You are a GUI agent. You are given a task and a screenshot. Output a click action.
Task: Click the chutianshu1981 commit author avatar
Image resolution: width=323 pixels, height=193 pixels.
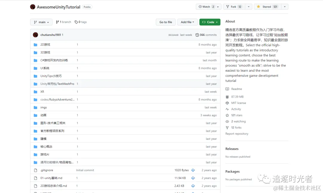point(35,35)
